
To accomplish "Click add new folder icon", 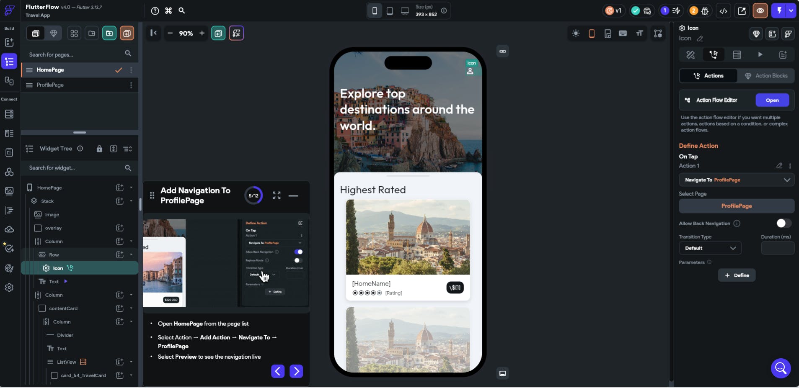I will (92, 33).
